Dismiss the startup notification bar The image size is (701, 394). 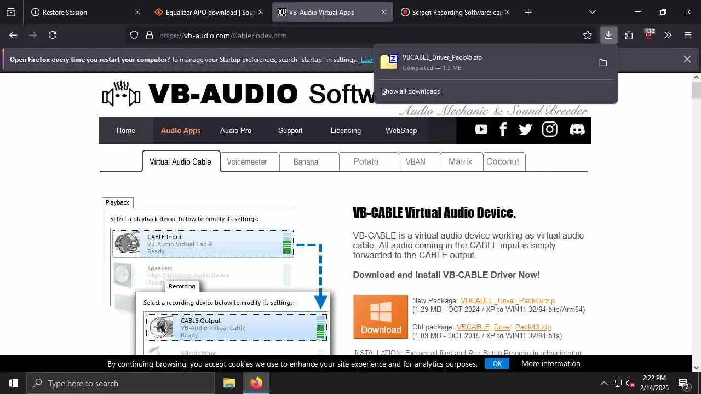pyautogui.click(x=687, y=59)
